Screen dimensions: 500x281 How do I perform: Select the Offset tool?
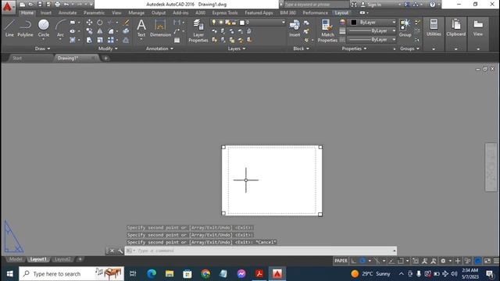coord(127,40)
